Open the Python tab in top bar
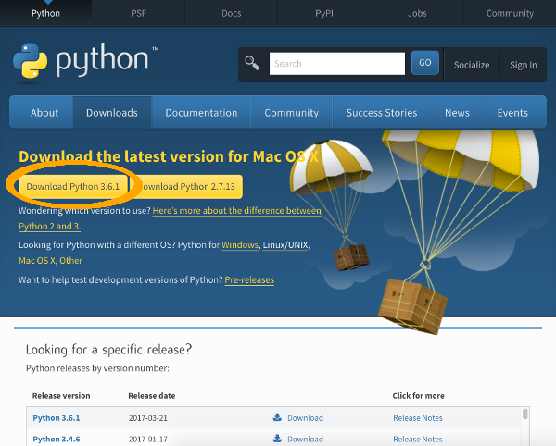The width and height of the screenshot is (556, 446). (x=45, y=13)
